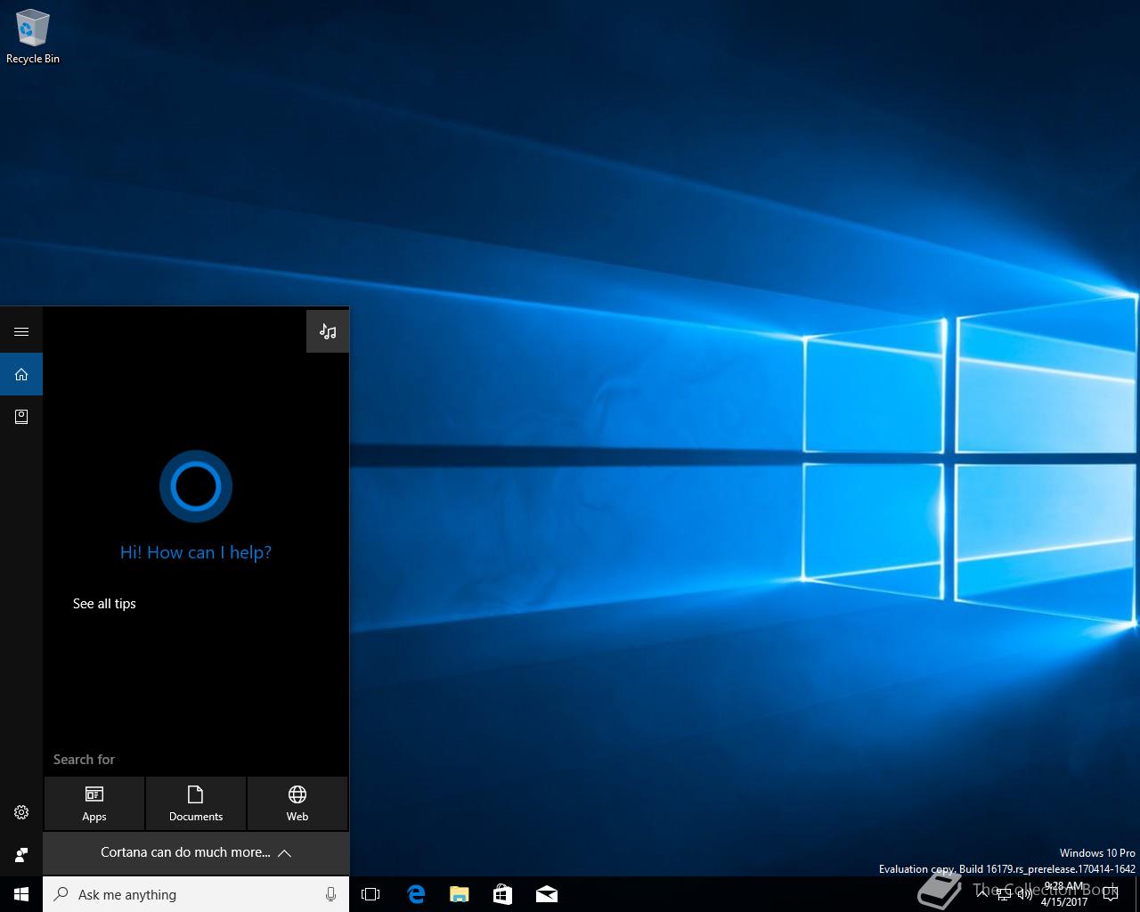Expand 'Cortana can do much more' bar
This screenshot has height=912, width=1140.
pyautogui.click(x=196, y=853)
